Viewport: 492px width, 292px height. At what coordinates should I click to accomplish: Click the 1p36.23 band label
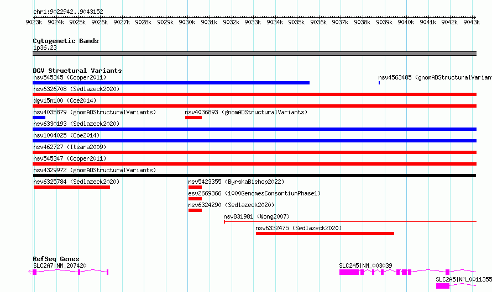(x=45, y=47)
